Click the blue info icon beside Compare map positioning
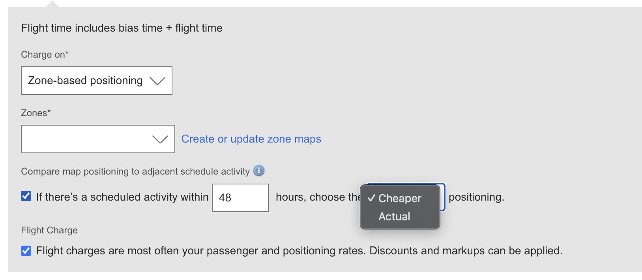 (x=259, y=171)
